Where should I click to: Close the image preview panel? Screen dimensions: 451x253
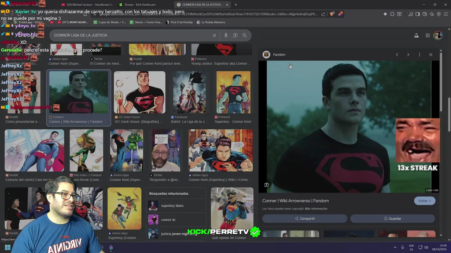pyautogui.click(x=431, y=54)
